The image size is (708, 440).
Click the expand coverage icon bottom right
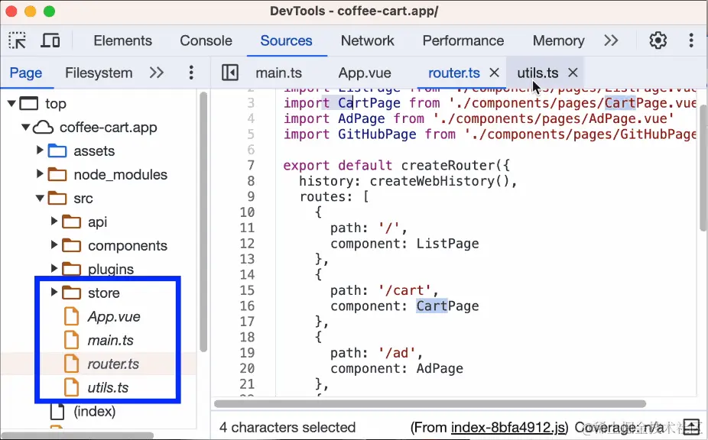(x=692, y=427)
